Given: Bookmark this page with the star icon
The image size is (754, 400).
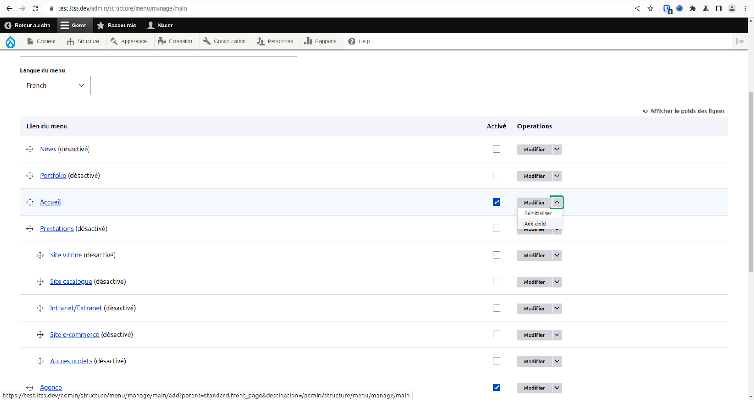Looking at the screenshot, I should point(650,8).
